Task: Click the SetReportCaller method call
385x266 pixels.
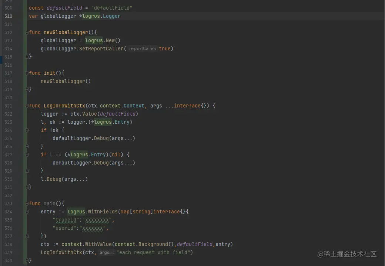Action: point(101,49)
